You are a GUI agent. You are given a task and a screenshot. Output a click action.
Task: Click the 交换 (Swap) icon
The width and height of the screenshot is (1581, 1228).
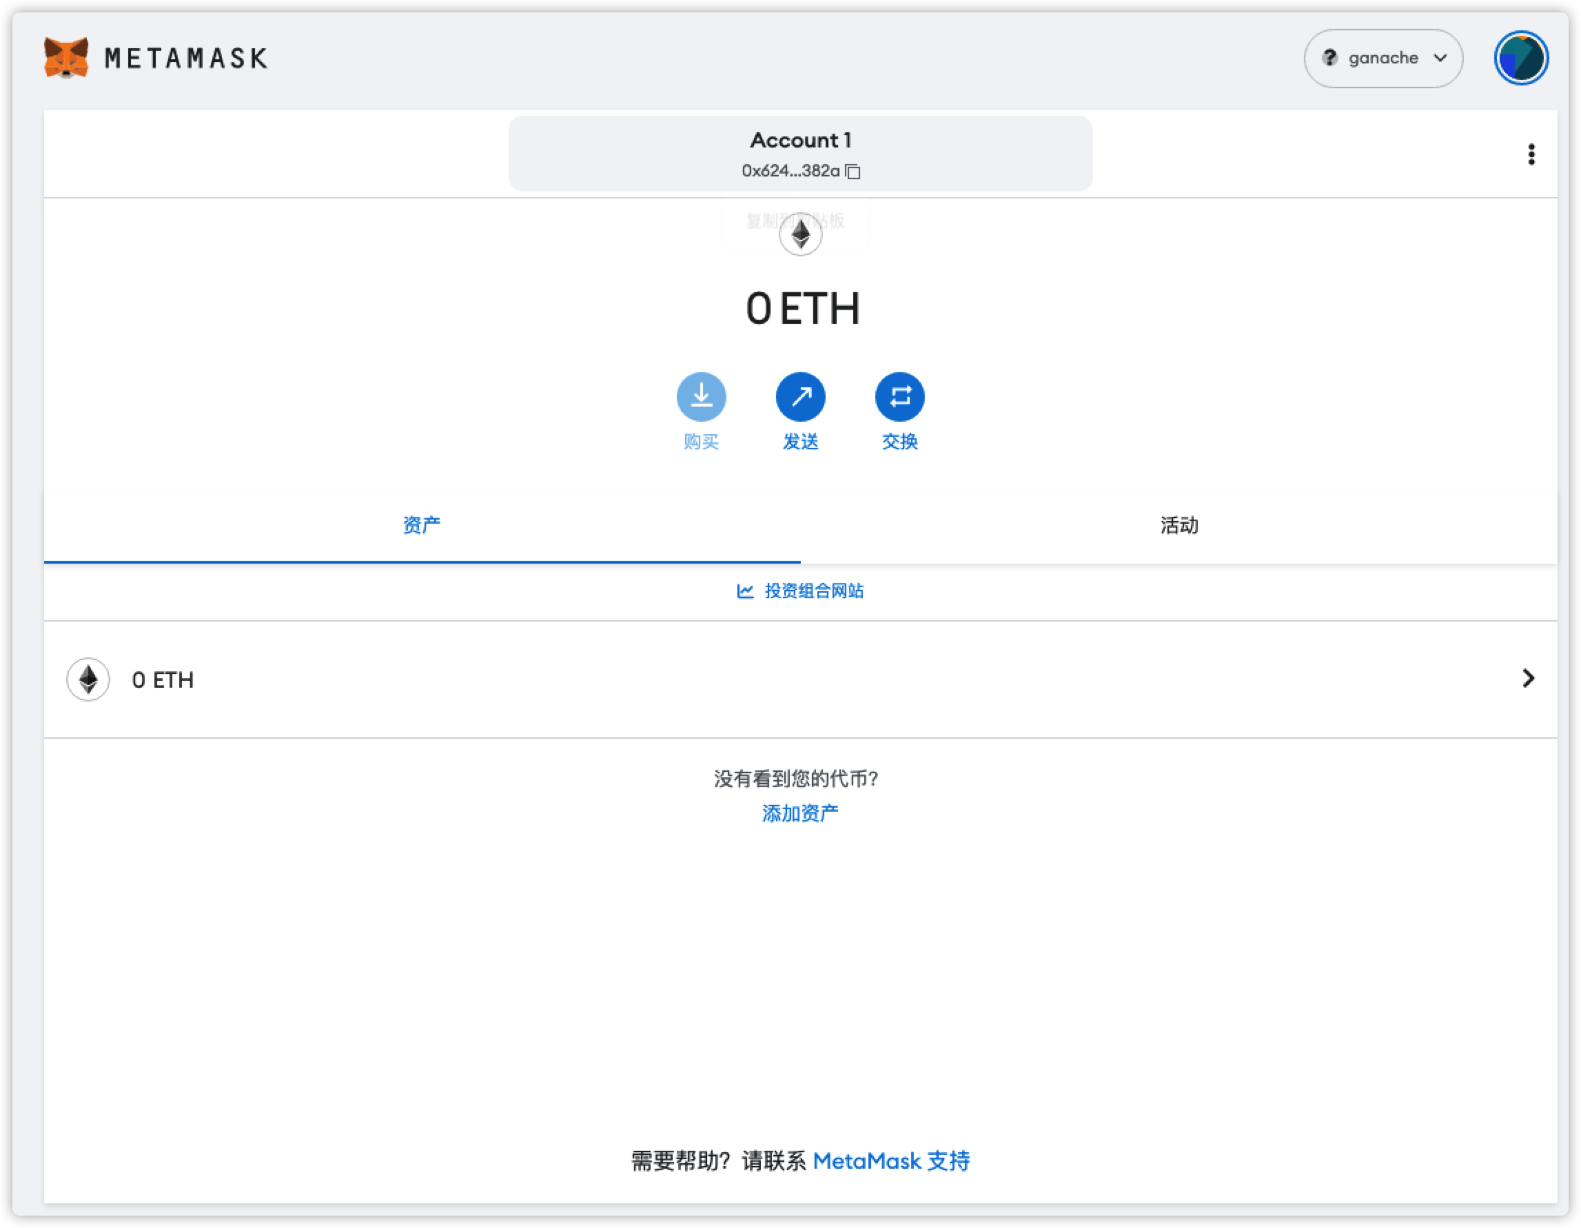click(x=899, y=396)
